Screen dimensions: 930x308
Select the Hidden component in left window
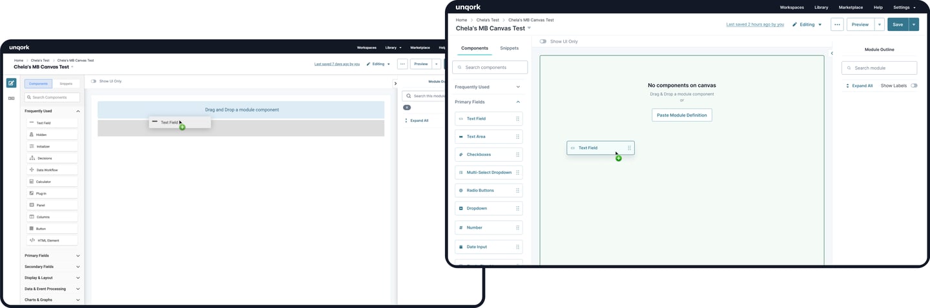[52, 135]
